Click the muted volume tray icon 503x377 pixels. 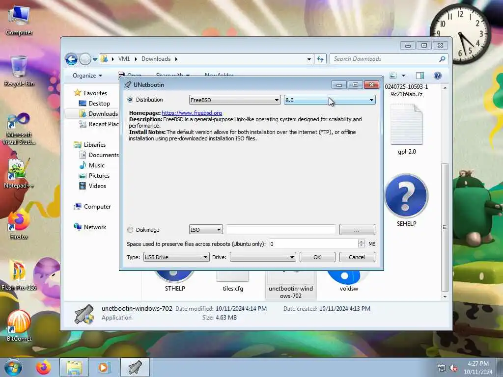(x=453, y=368)
